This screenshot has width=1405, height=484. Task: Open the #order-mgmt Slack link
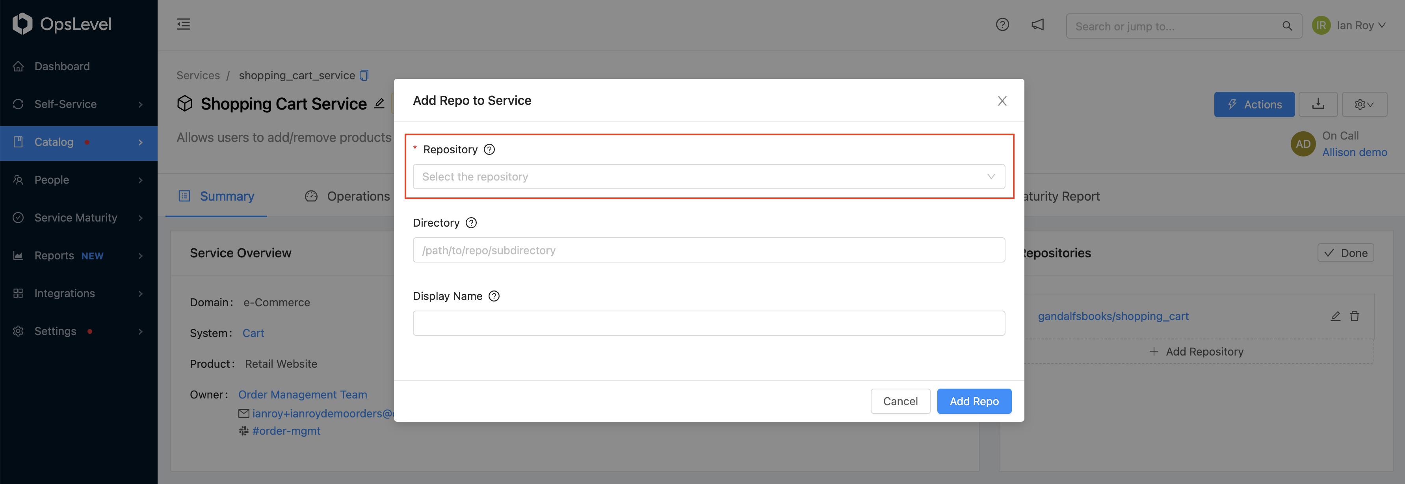pos(286,430)
